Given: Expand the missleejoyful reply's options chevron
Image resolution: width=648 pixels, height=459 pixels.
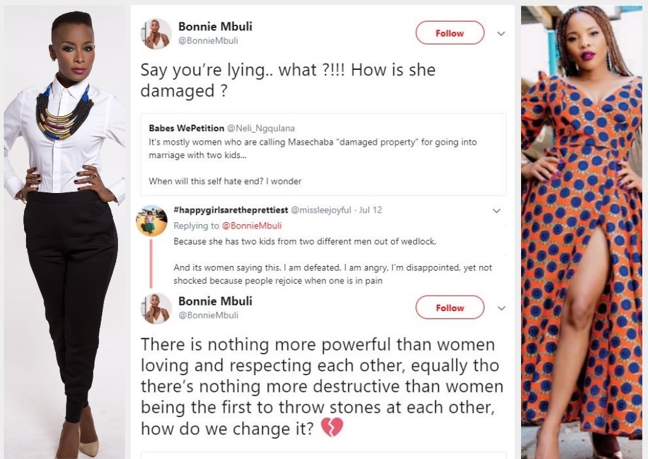Looking at the screenshot, I should [x=497, y=210].
